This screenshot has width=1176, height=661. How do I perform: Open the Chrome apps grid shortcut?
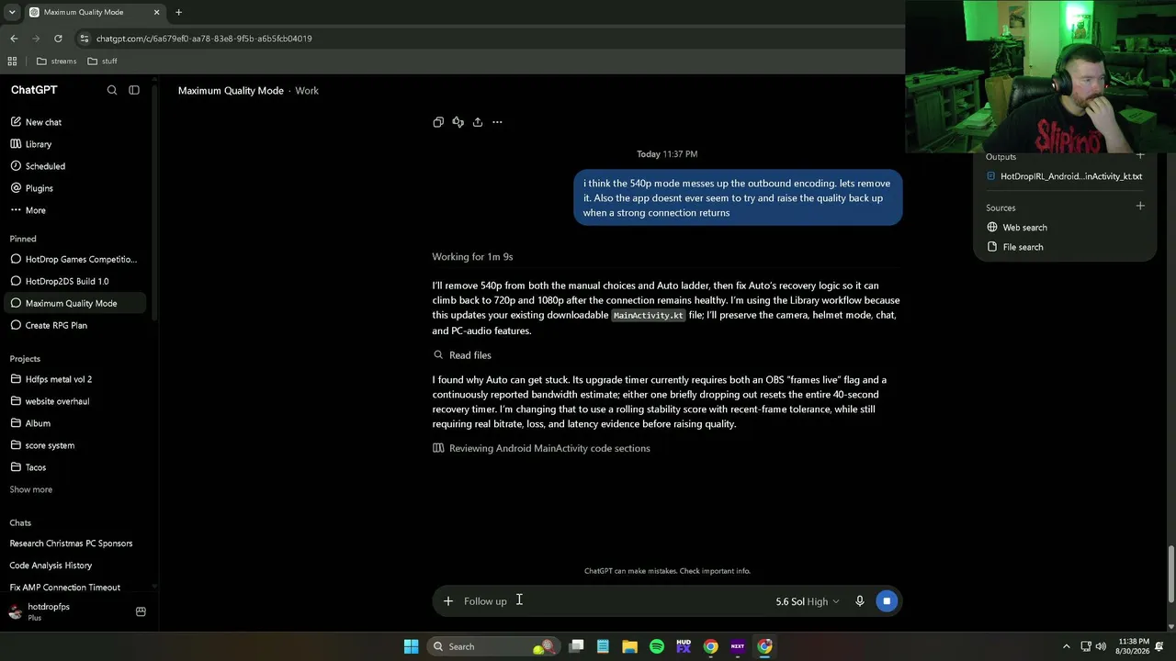click(x=12, y=62)
